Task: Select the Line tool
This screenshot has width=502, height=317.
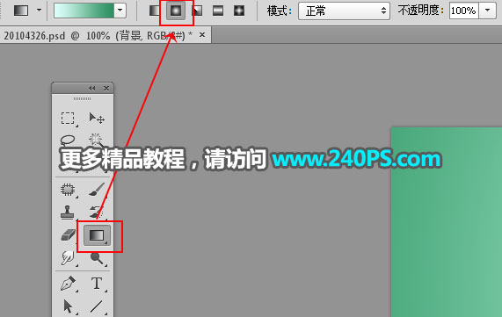Action: (x=97, y=306)
